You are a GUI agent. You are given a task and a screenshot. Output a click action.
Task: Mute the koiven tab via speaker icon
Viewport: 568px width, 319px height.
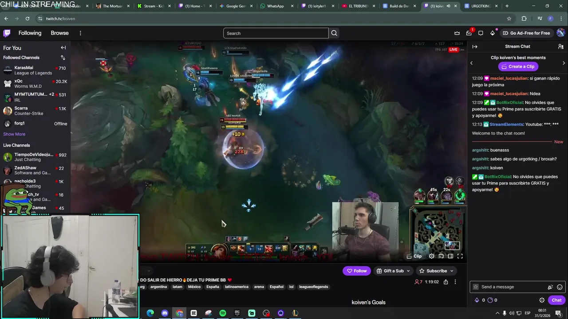click(x=448, y=6)
